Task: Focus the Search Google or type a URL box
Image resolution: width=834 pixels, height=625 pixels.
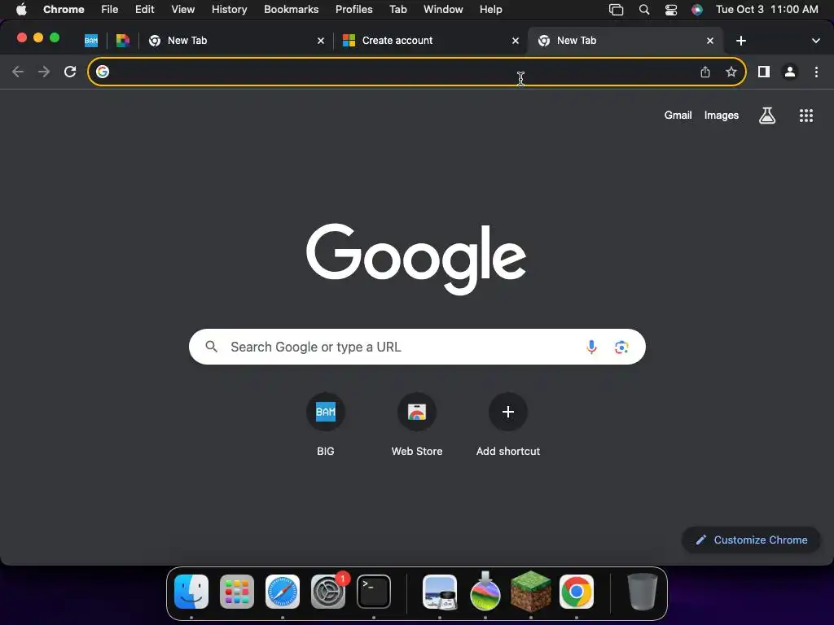Action: [417, 347]
